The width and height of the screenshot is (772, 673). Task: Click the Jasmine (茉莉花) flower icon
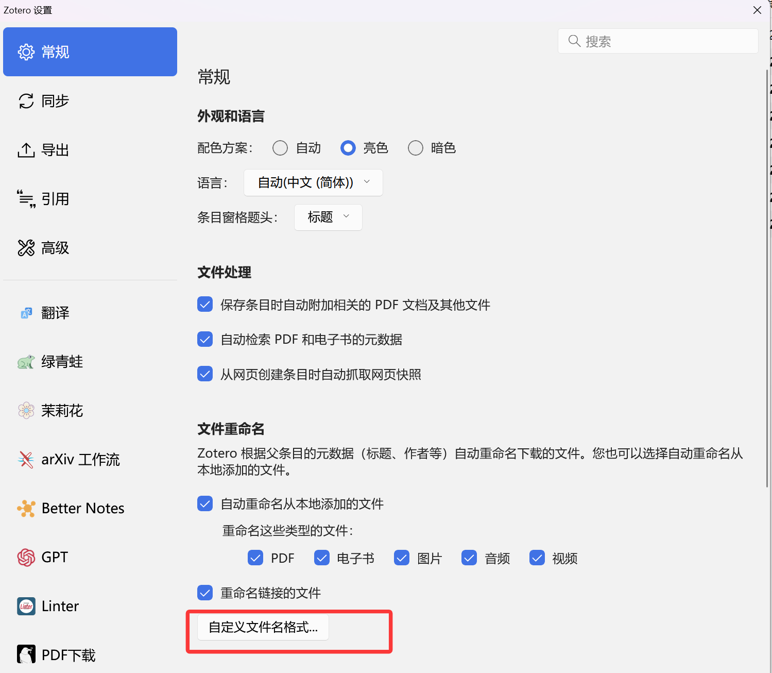pyautogui.click(x=26, y=411)
